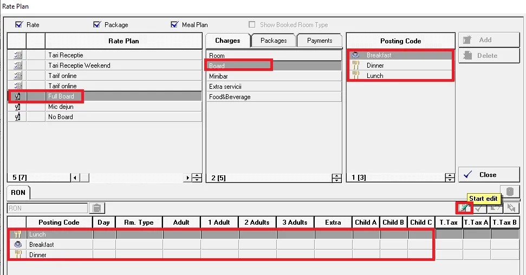Click the Posting Code list stepper arrows

(450, 178)
